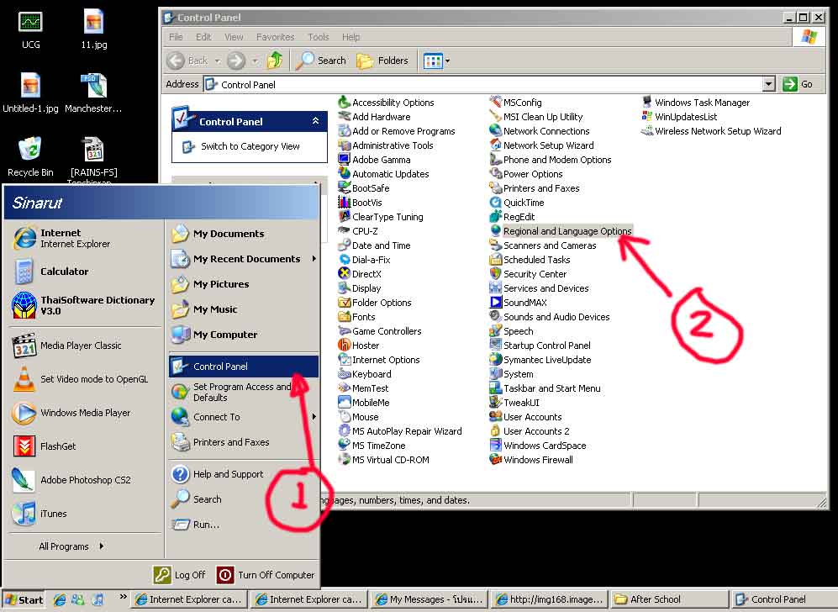Show hidden Quick Launch icons chevron
Viewport: 838px width, 612px height.
click(124, 597)
